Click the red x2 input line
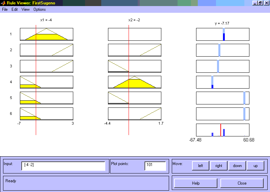This screenshot has height=192, width=270. (x=129, y=128)
